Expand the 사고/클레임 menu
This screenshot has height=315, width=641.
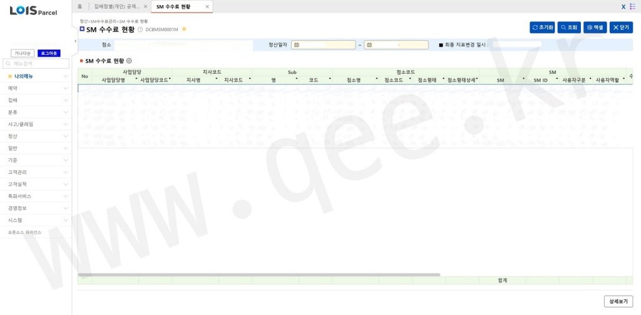36,124
